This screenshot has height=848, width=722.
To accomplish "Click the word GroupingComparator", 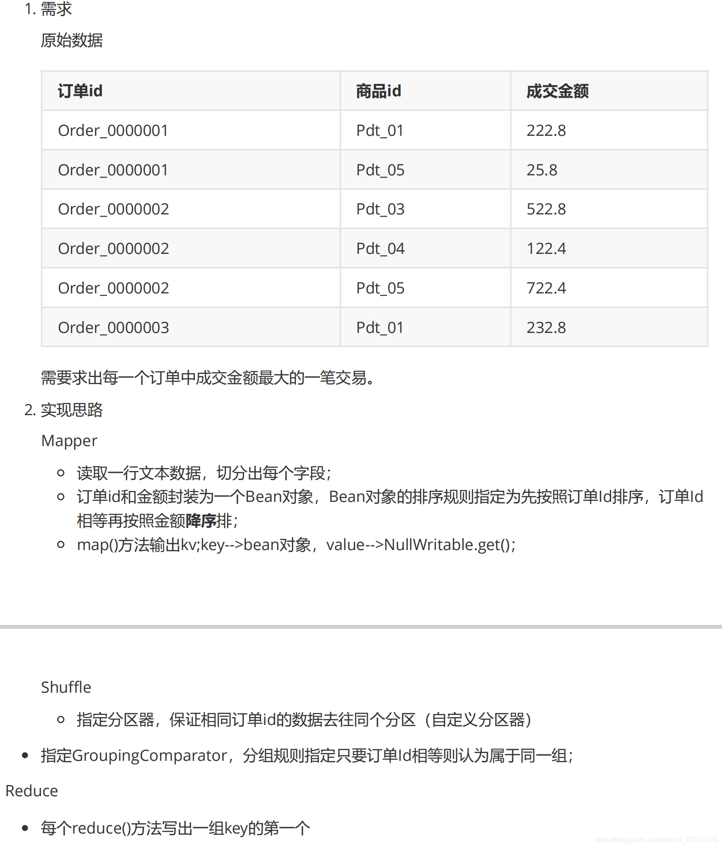I will pos(150,756).
